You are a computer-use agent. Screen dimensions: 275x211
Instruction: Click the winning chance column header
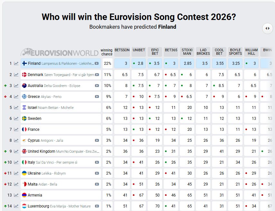[106, 52]
